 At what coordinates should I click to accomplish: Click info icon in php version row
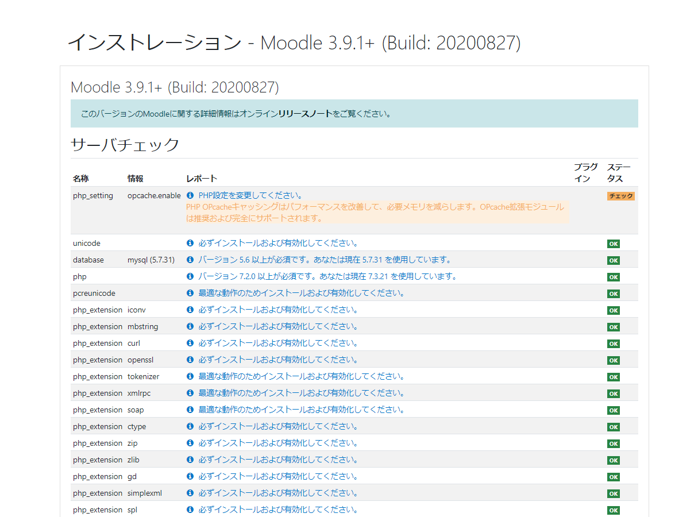pos(190,276)
